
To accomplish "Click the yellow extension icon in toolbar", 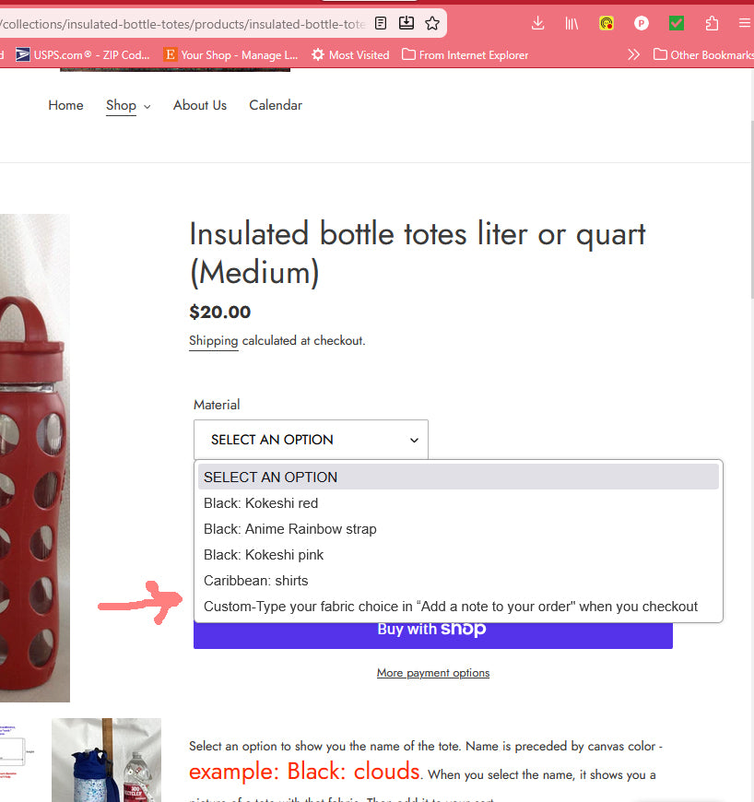I will [x=607, y=24].
